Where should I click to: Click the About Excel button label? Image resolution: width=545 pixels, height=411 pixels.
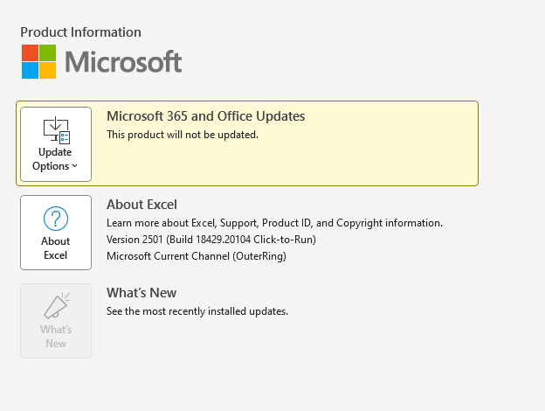coord(56,248)
